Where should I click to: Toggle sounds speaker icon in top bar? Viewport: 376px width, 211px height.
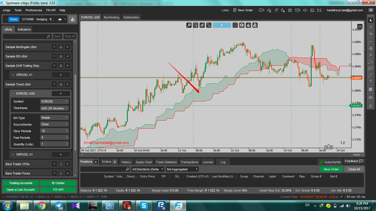click(305, 10)
